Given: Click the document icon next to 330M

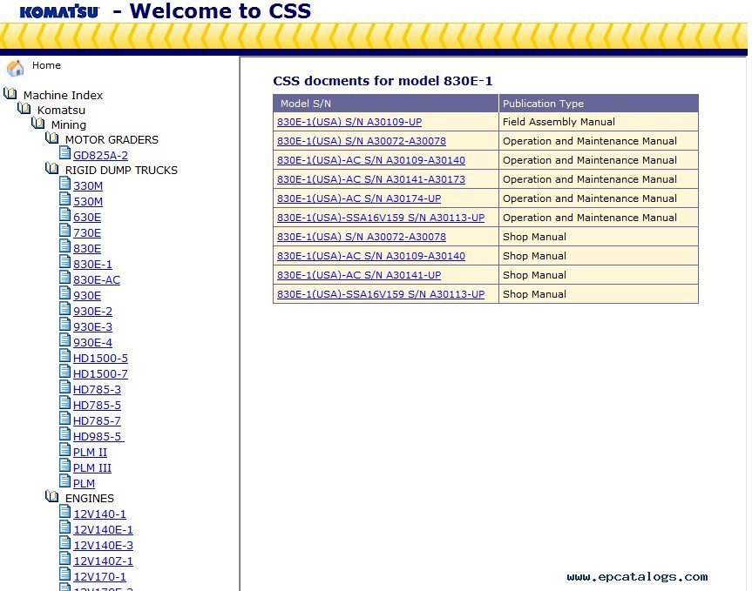Looking at the screenshot, I should coord(64,184).
